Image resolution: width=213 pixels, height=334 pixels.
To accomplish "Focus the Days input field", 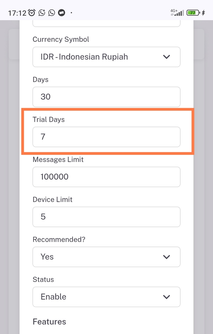I will click(x=106, y=97).
